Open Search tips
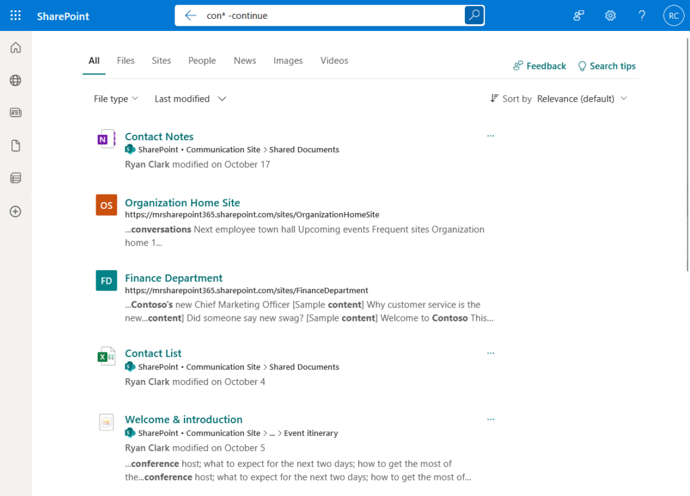The height and width of the screenshot is (496, 690). click(607, 66)
